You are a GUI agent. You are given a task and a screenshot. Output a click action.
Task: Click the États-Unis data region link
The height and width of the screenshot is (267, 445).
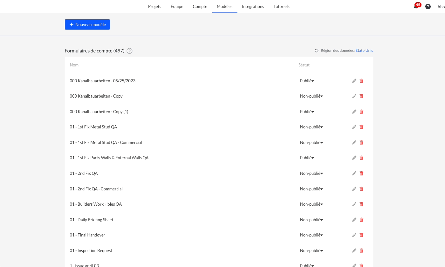click(364, 51)
